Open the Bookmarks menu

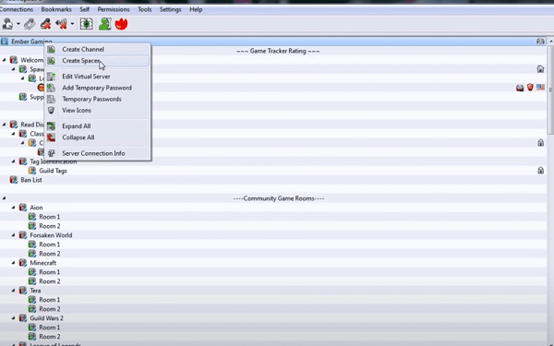click(56, 9)
